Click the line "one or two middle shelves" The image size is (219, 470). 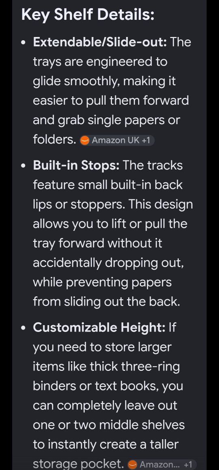click(x=109, y=425)
